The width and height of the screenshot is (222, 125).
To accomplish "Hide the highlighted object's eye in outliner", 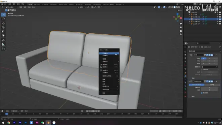I will pyautogui.click(x=218, y=19).
